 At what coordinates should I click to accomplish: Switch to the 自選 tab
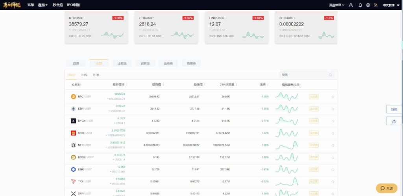tap(76, 63)
